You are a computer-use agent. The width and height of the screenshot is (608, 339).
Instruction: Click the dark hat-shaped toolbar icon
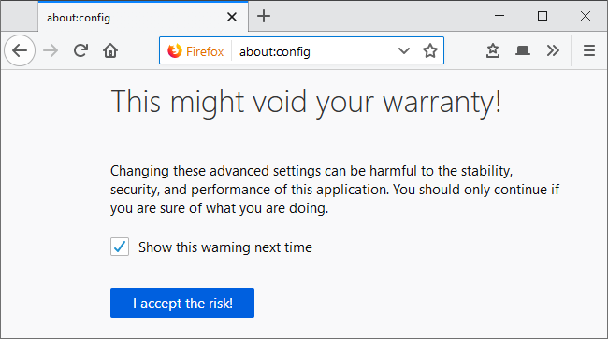point(523,50)
